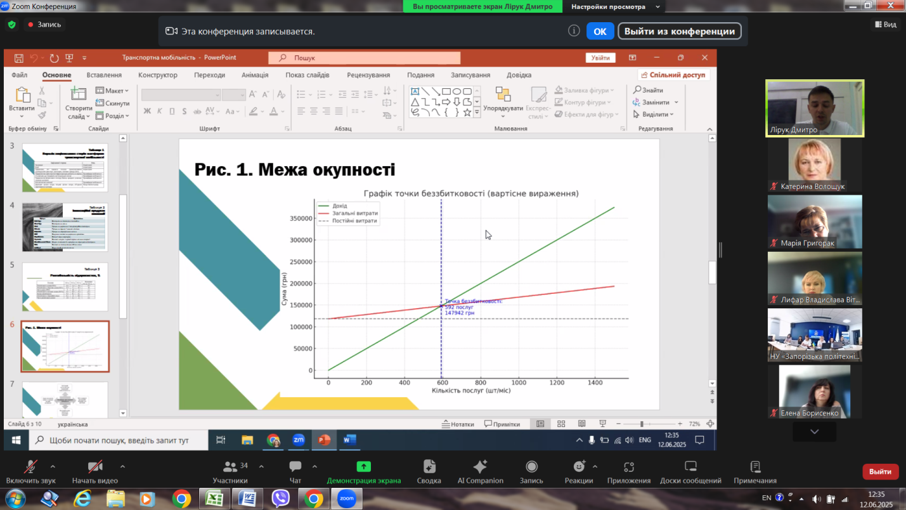Unmute microphone with Включить звук
The width and height of the screenshot is (906, 510).
pos(30,467)
